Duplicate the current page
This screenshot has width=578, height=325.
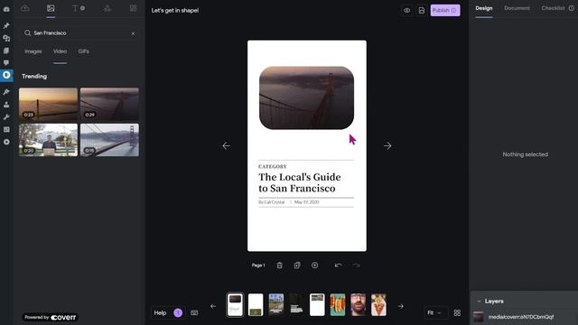[297, 265]
